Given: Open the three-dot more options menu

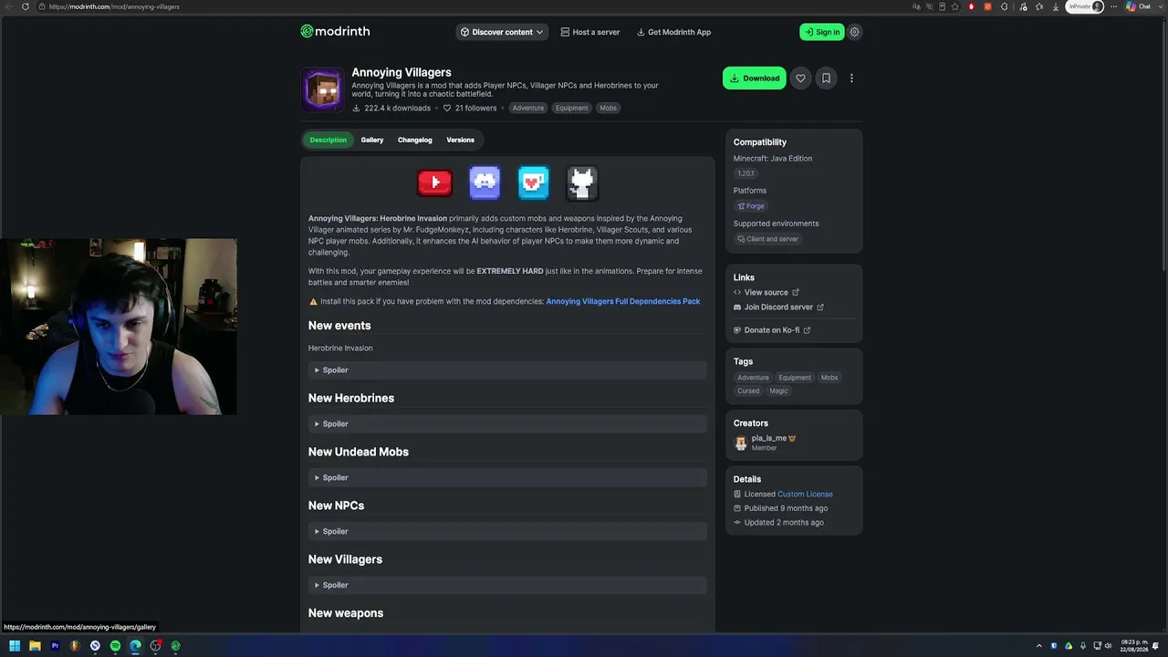Looking at the screenshot, I should pyautogui.click(x=851, y=78).
